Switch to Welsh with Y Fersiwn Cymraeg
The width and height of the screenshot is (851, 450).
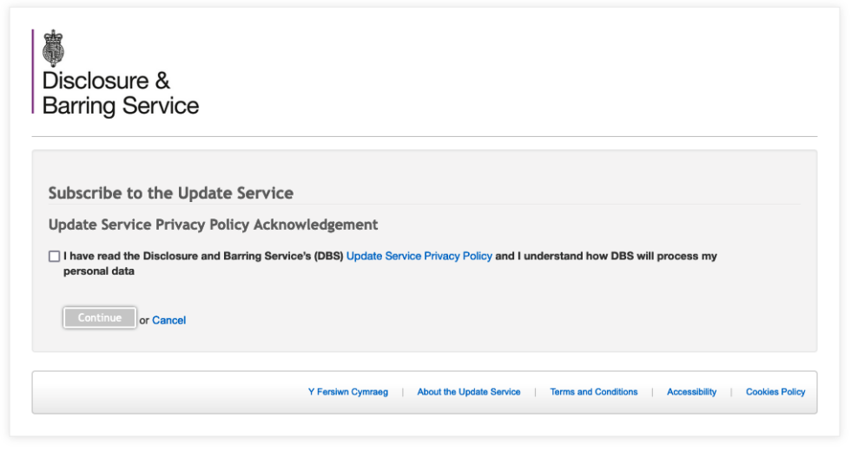tap(347, 392)
